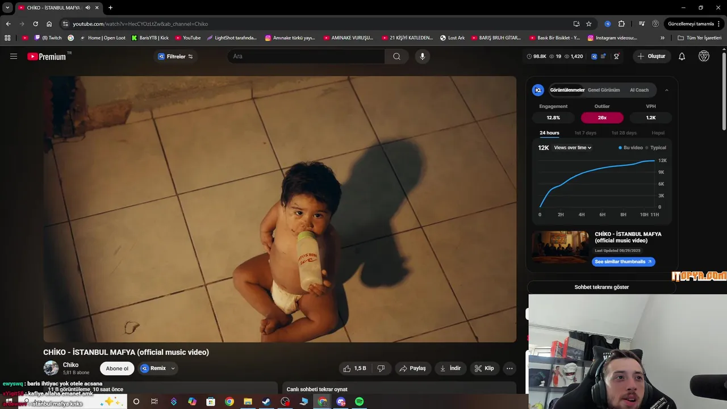Open the browser home button
The height and width of the screenshot is (409, 727).
tap(49, 24)
